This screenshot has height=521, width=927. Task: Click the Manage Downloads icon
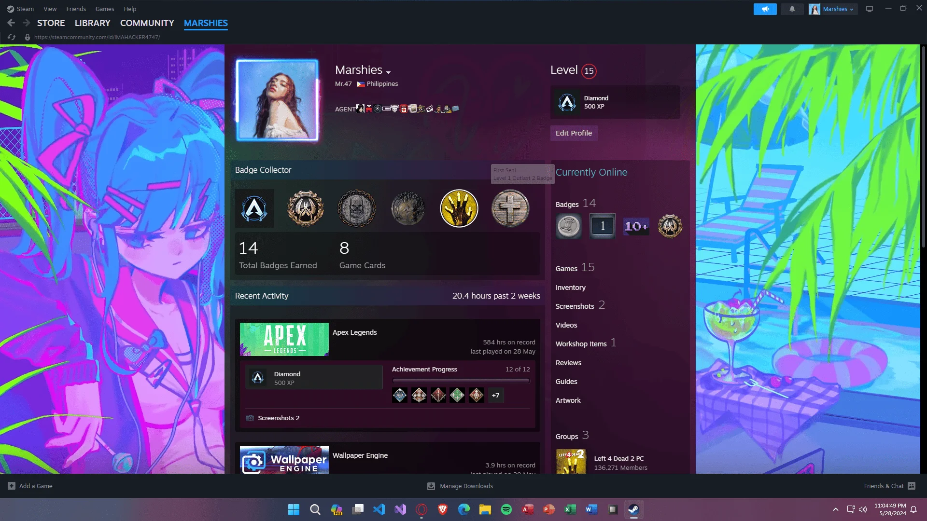(431, 486)
